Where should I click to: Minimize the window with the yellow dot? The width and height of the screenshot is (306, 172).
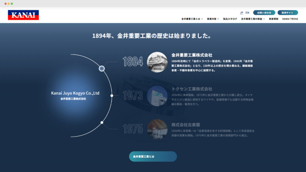[9, 4]
